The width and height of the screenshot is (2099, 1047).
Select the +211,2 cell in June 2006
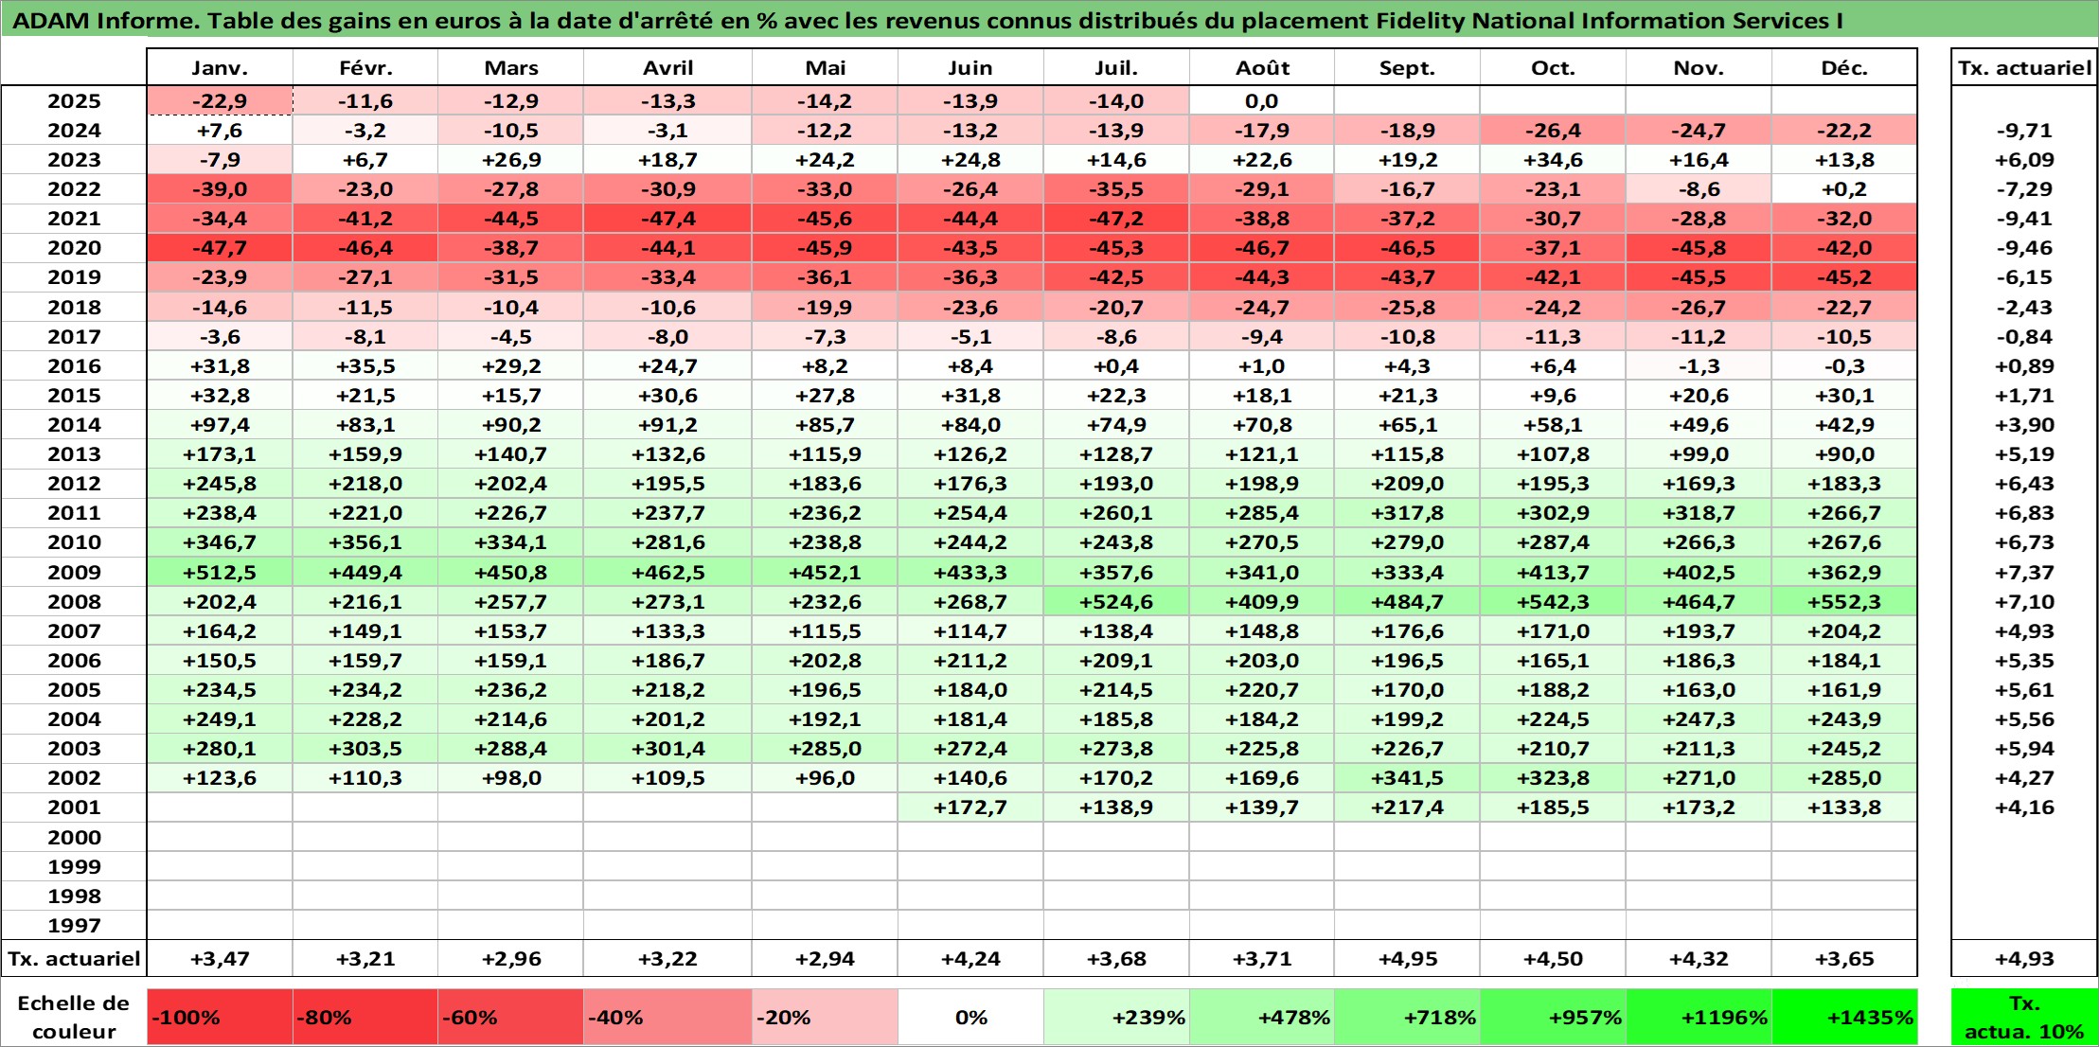tap(970, 661)
